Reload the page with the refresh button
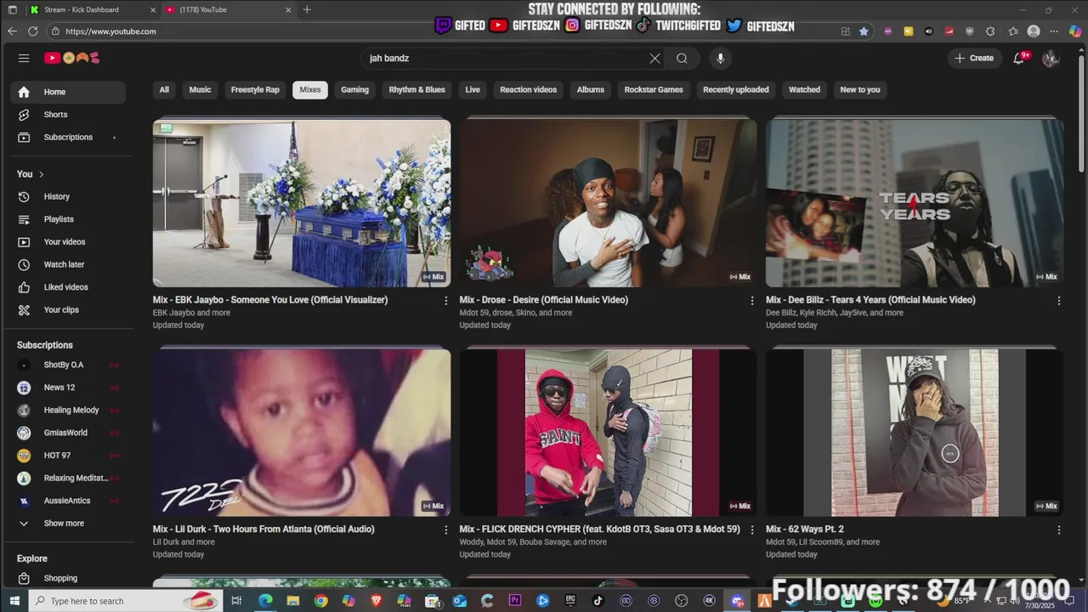 (32, 31)
